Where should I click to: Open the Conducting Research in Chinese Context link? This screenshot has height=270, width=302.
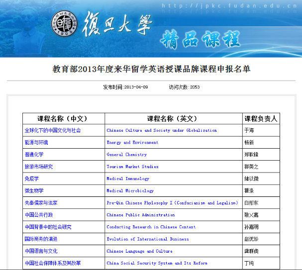[151, 227]
